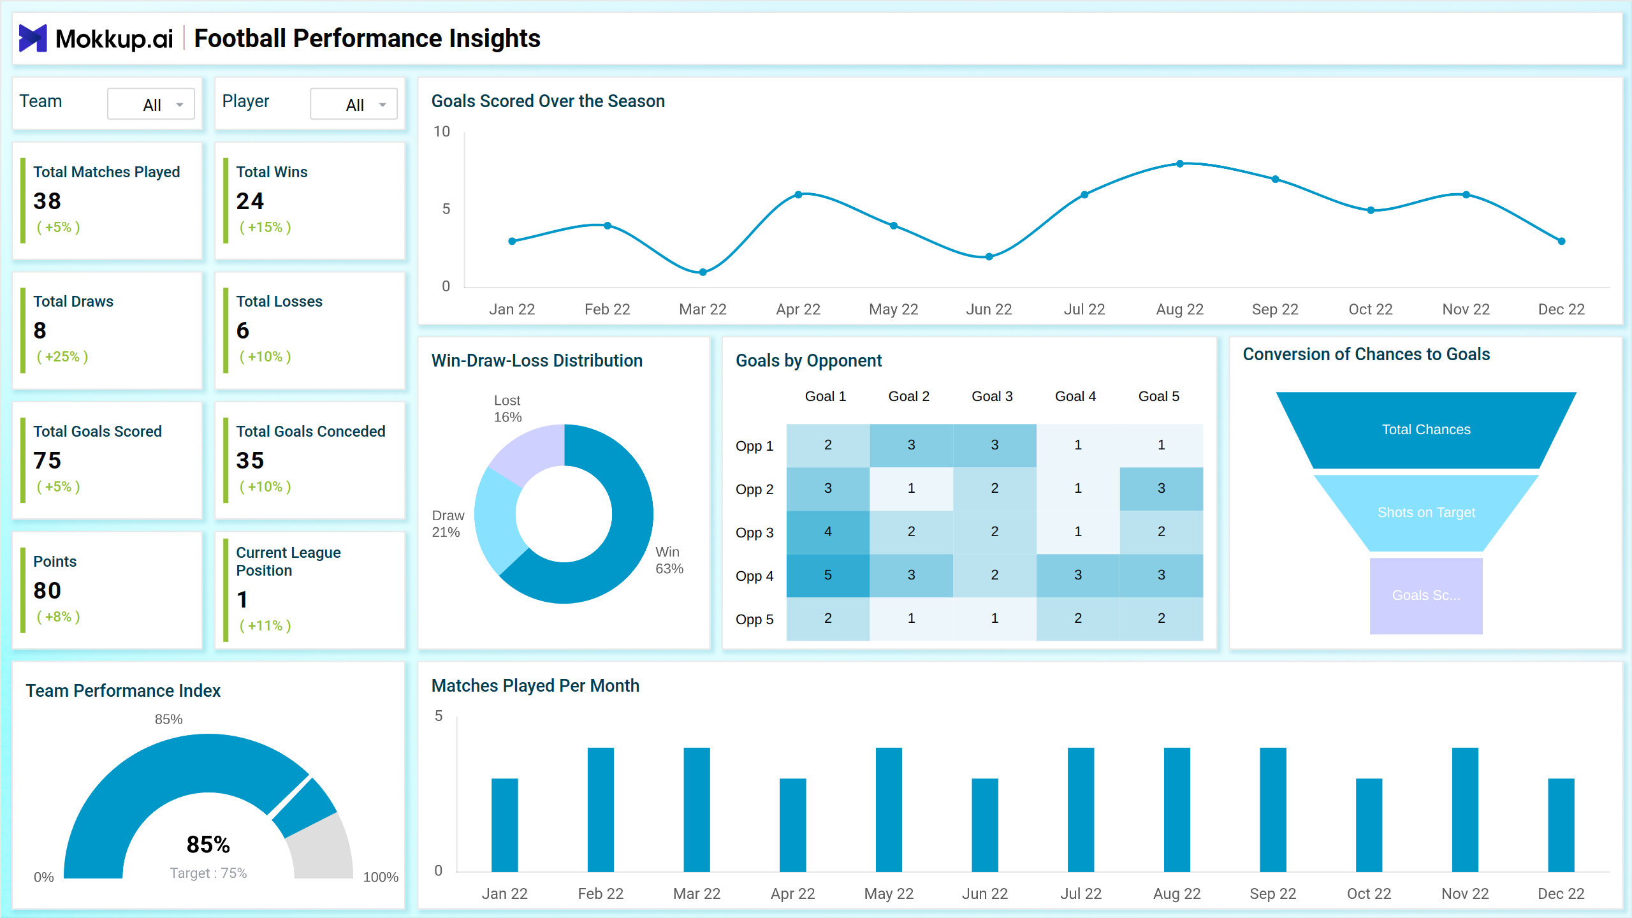Click the Target : 75% label

[208, 873]
